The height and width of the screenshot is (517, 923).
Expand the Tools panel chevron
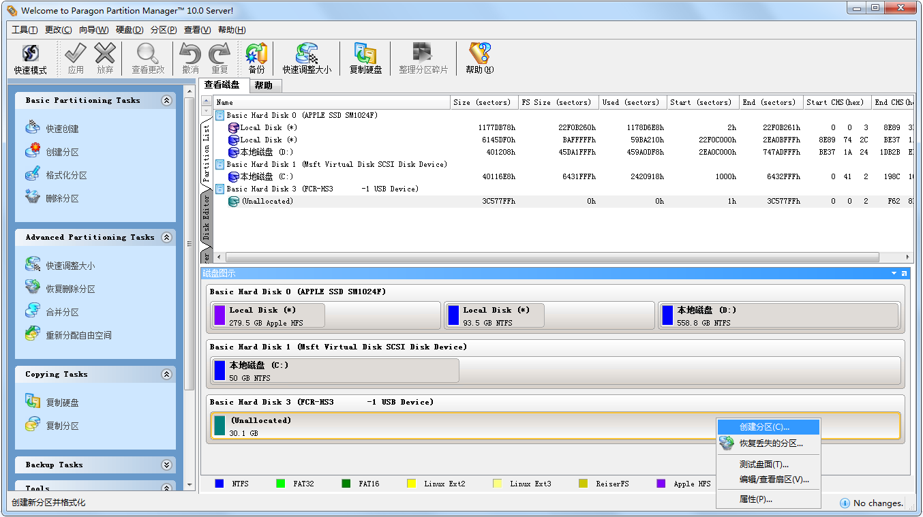point(167,488)
